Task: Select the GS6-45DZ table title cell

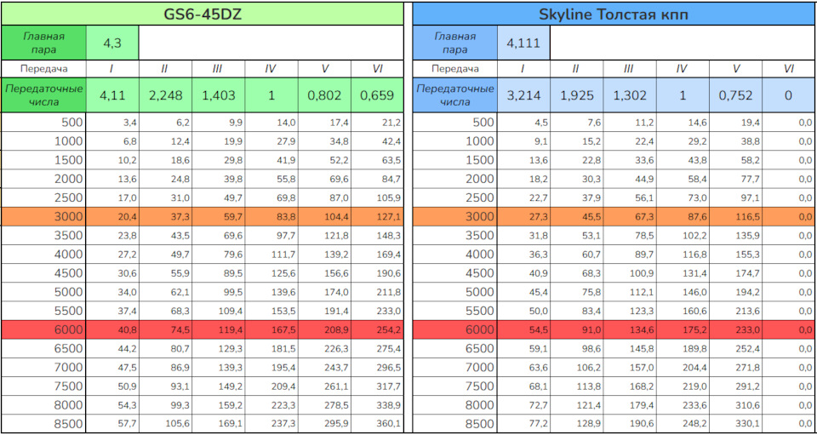Action: 203,13
